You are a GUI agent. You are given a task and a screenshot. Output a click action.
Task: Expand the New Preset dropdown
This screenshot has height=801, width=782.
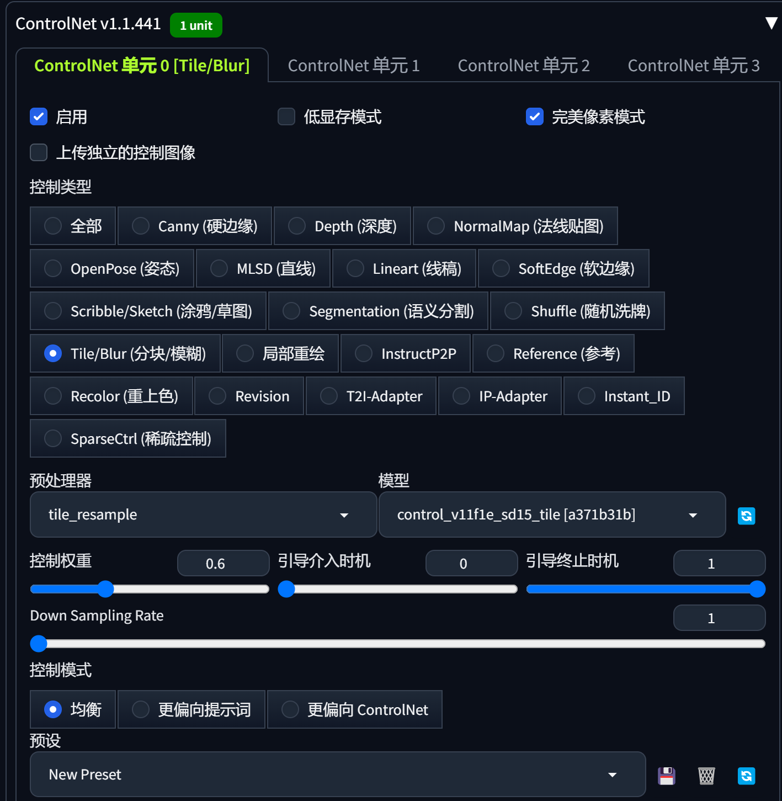tap(338, 775)
